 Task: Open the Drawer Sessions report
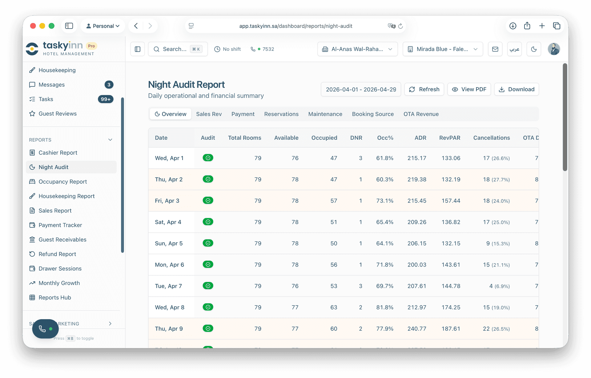pyautogui.click(x=60, y=268)
